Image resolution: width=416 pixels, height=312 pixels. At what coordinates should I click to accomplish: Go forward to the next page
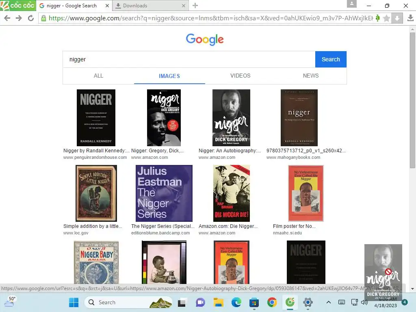[19, 18]
